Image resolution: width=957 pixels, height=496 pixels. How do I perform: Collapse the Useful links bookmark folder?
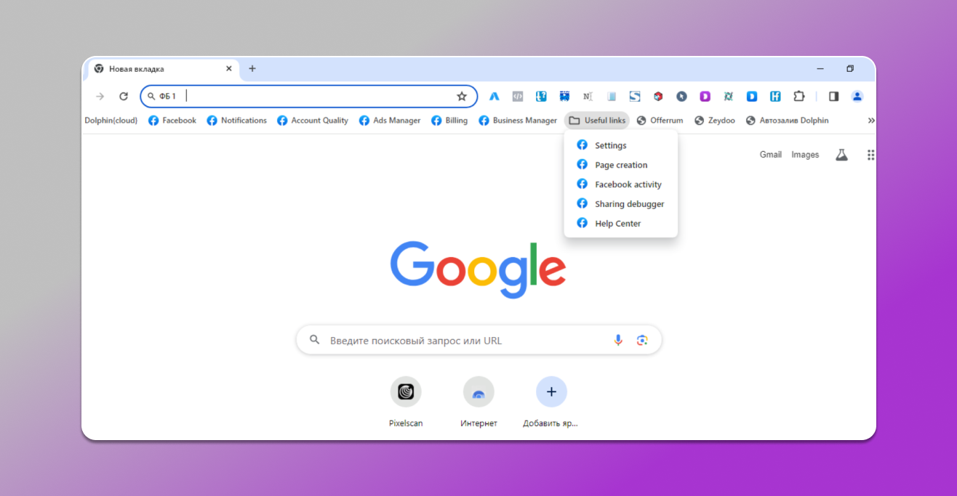597,121
